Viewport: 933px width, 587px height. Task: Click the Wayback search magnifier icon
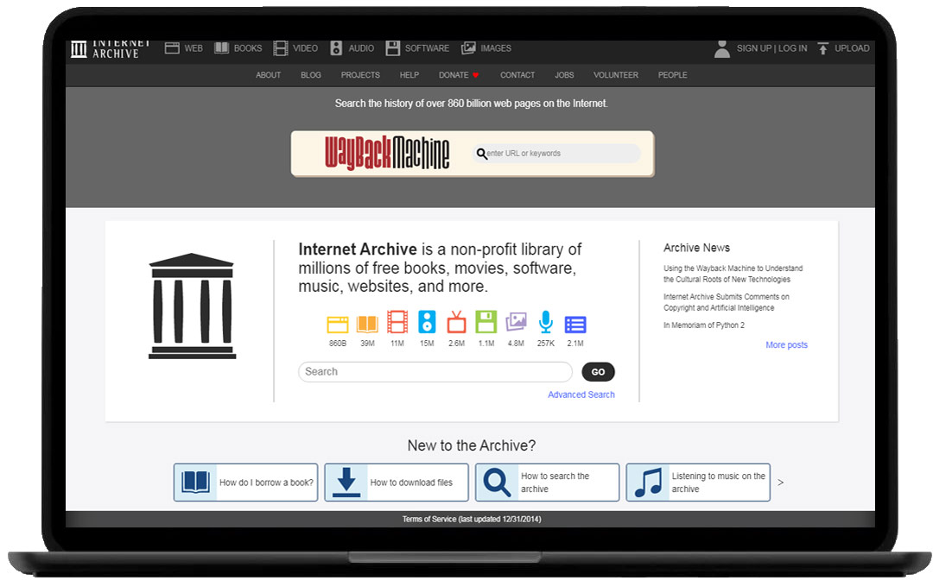[x=481, y=154]
